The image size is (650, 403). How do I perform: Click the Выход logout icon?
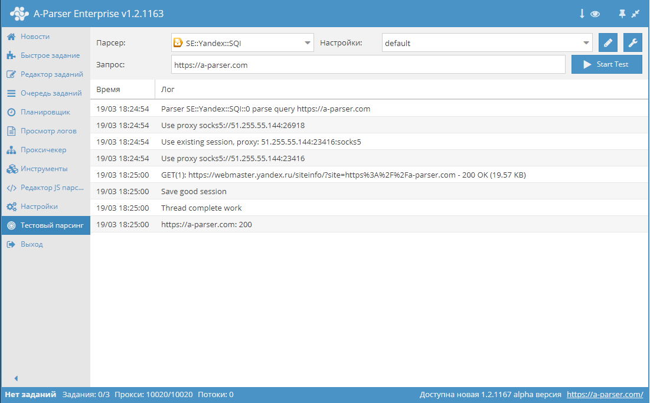(11, 244)
